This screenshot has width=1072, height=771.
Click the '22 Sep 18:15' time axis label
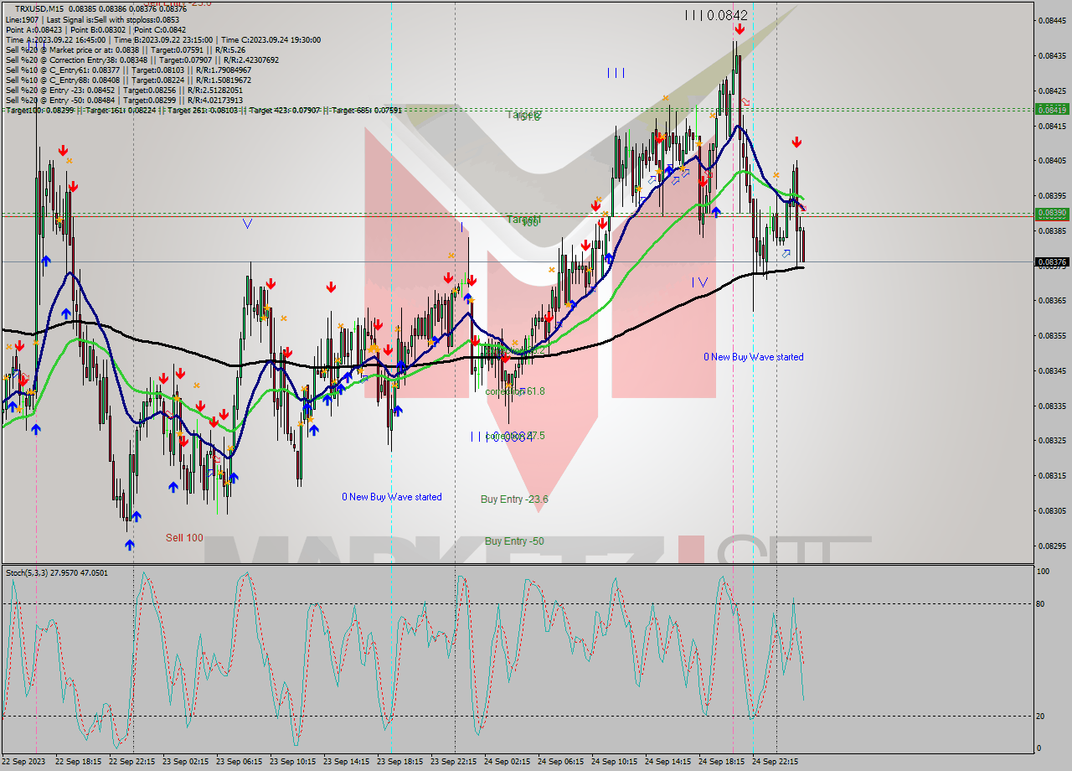point(79,762)
